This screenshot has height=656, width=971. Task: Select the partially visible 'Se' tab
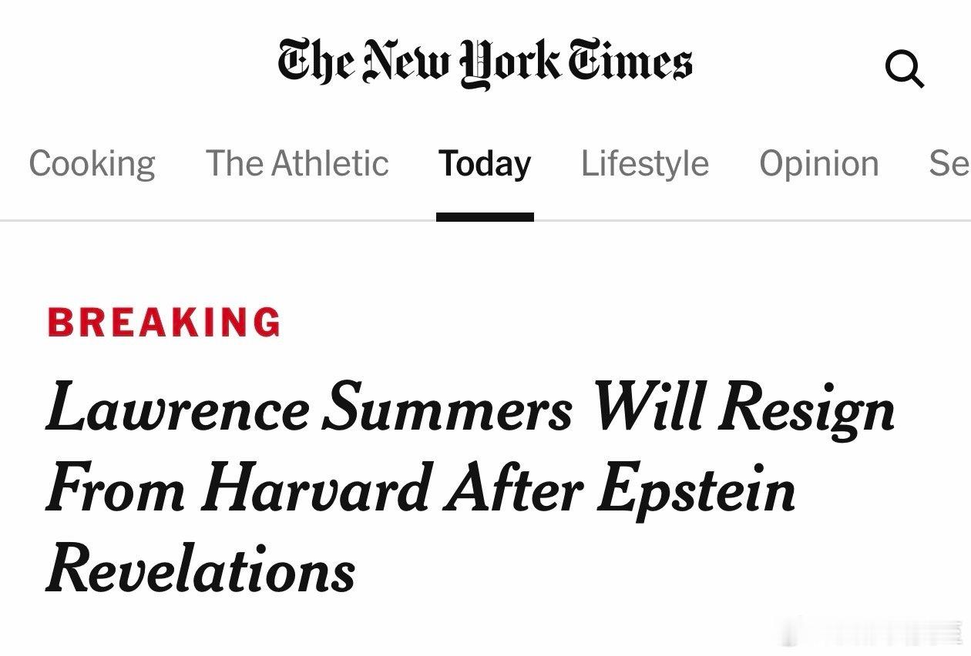pyautogui.click(x=949, y=163)
